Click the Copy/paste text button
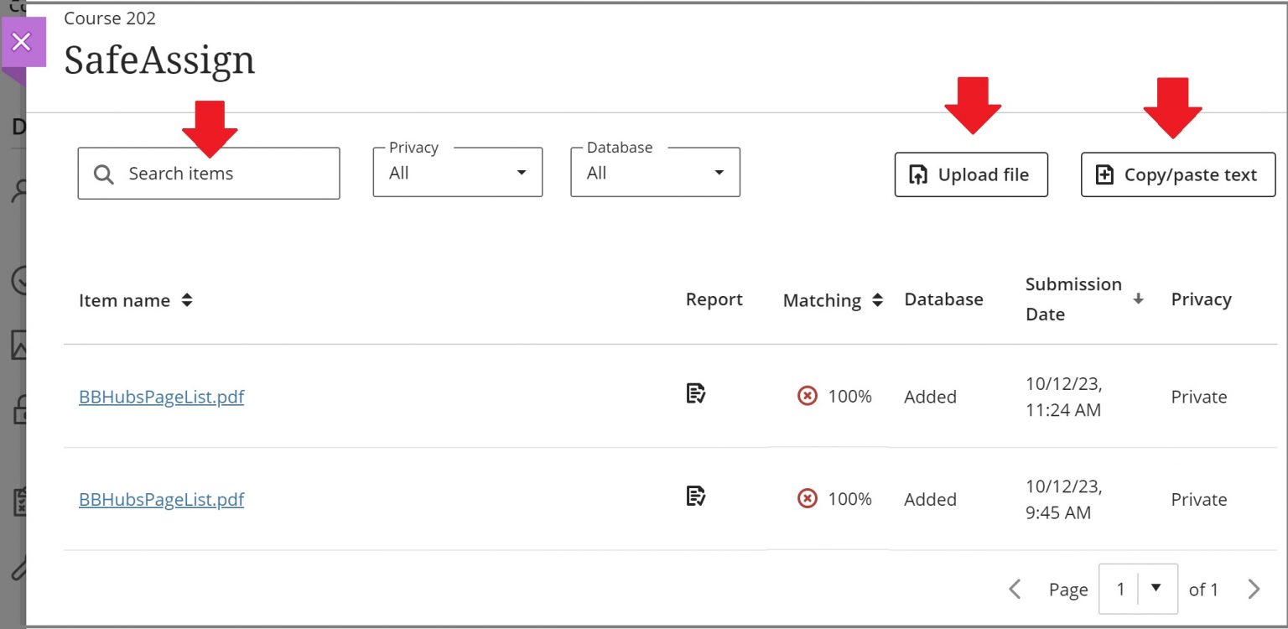 pyautogui.click(x=1177, y=174)
